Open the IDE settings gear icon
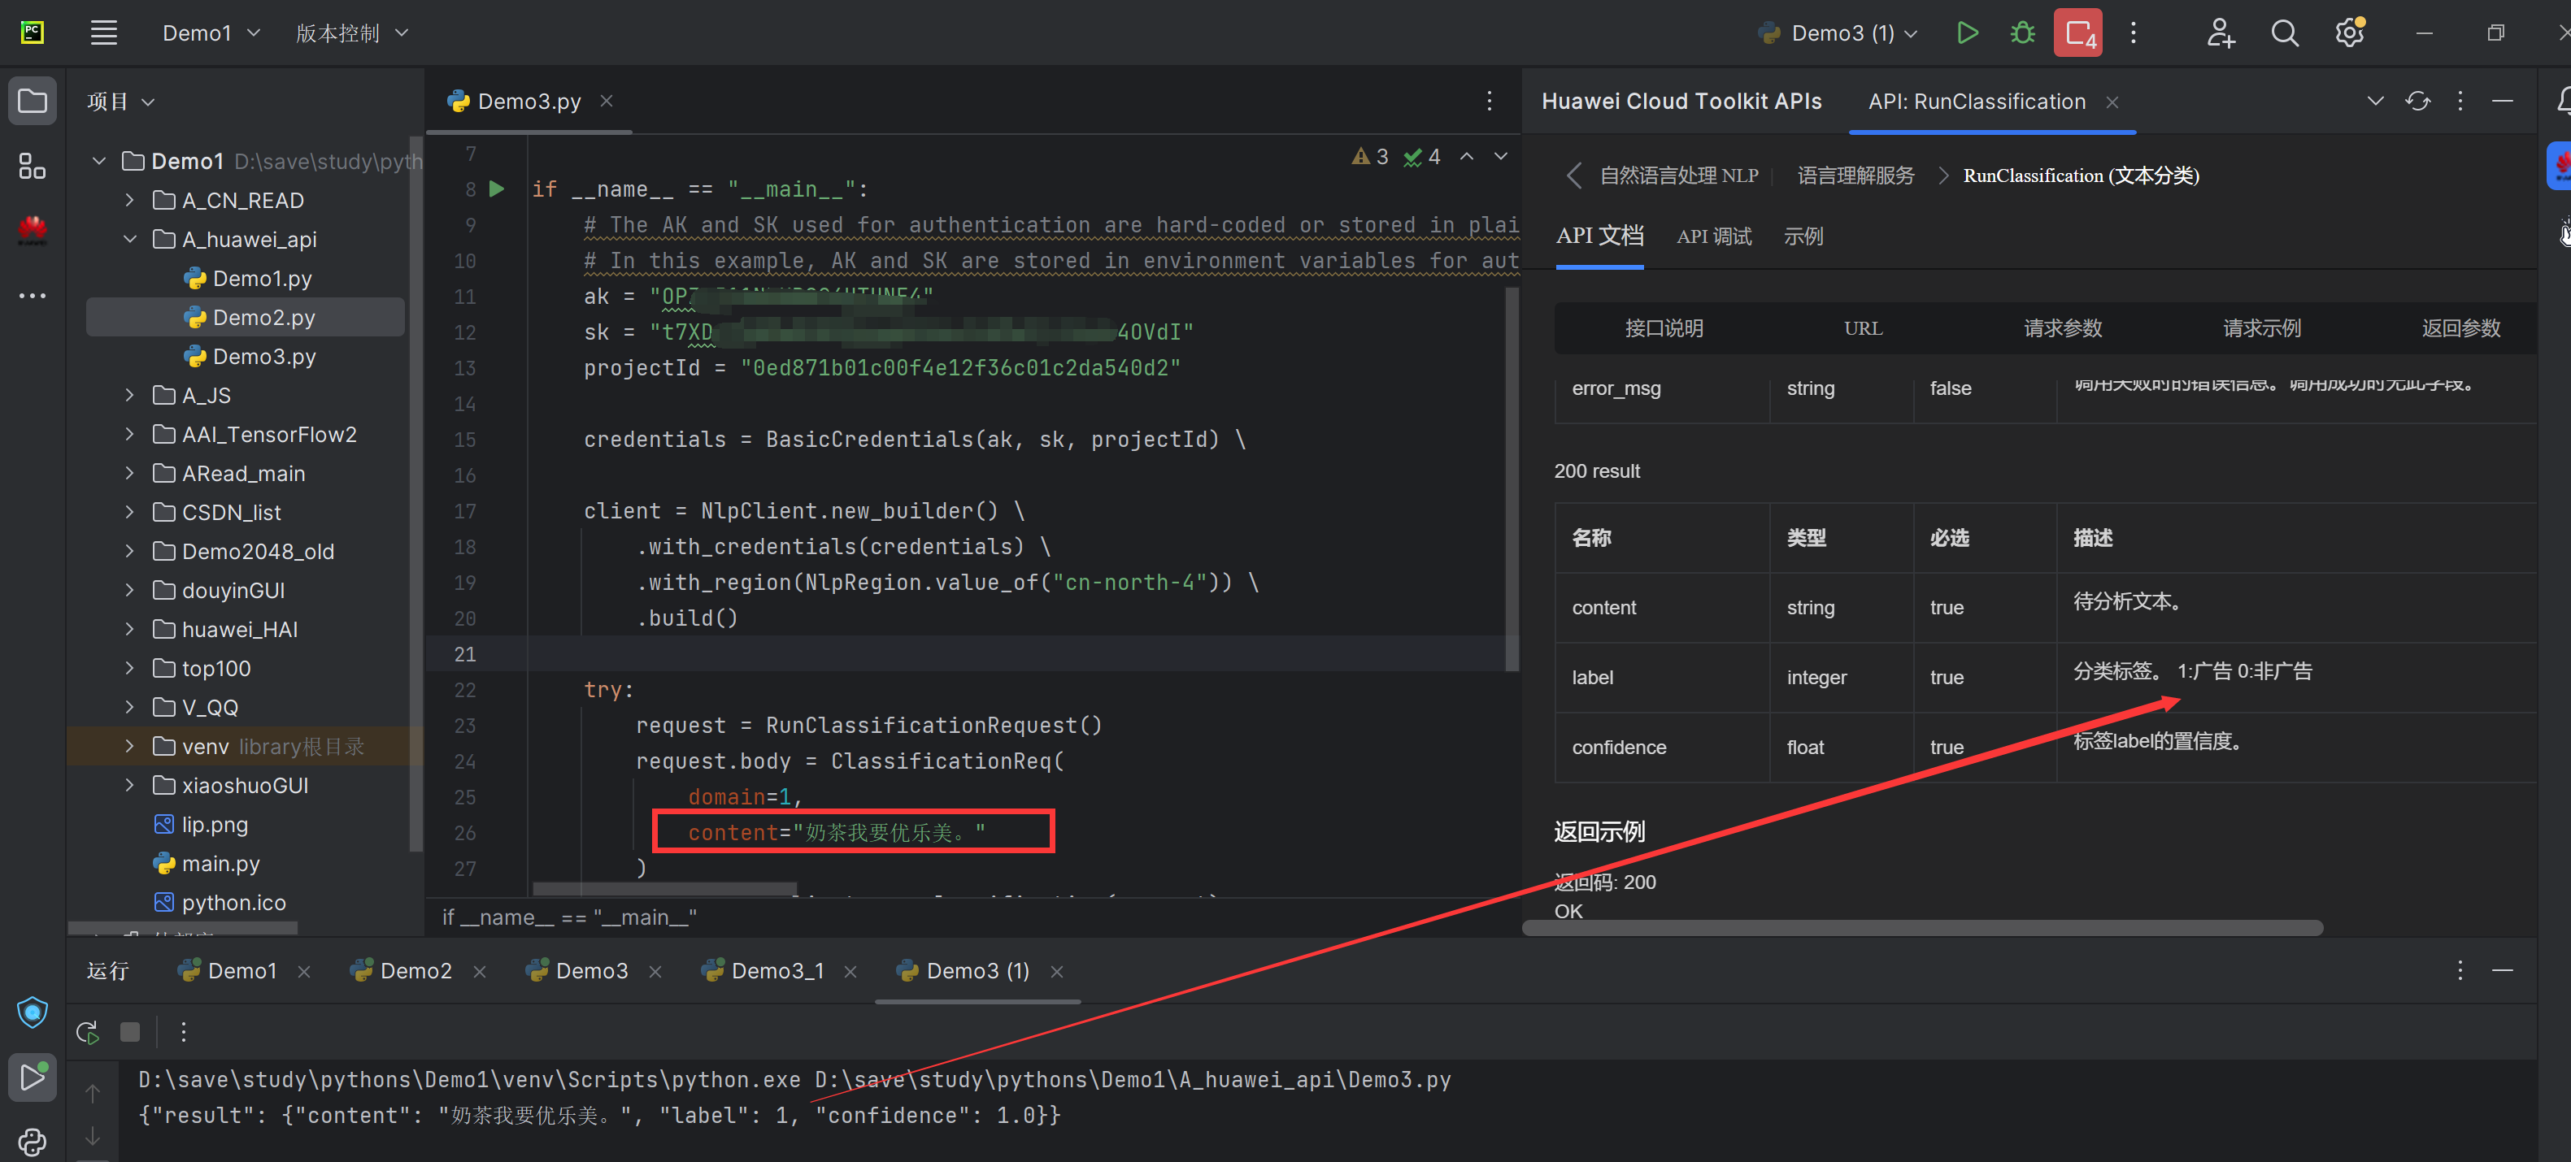Image resolution: width=2571 pixels, height=1162 pixels. (2348, 33)
